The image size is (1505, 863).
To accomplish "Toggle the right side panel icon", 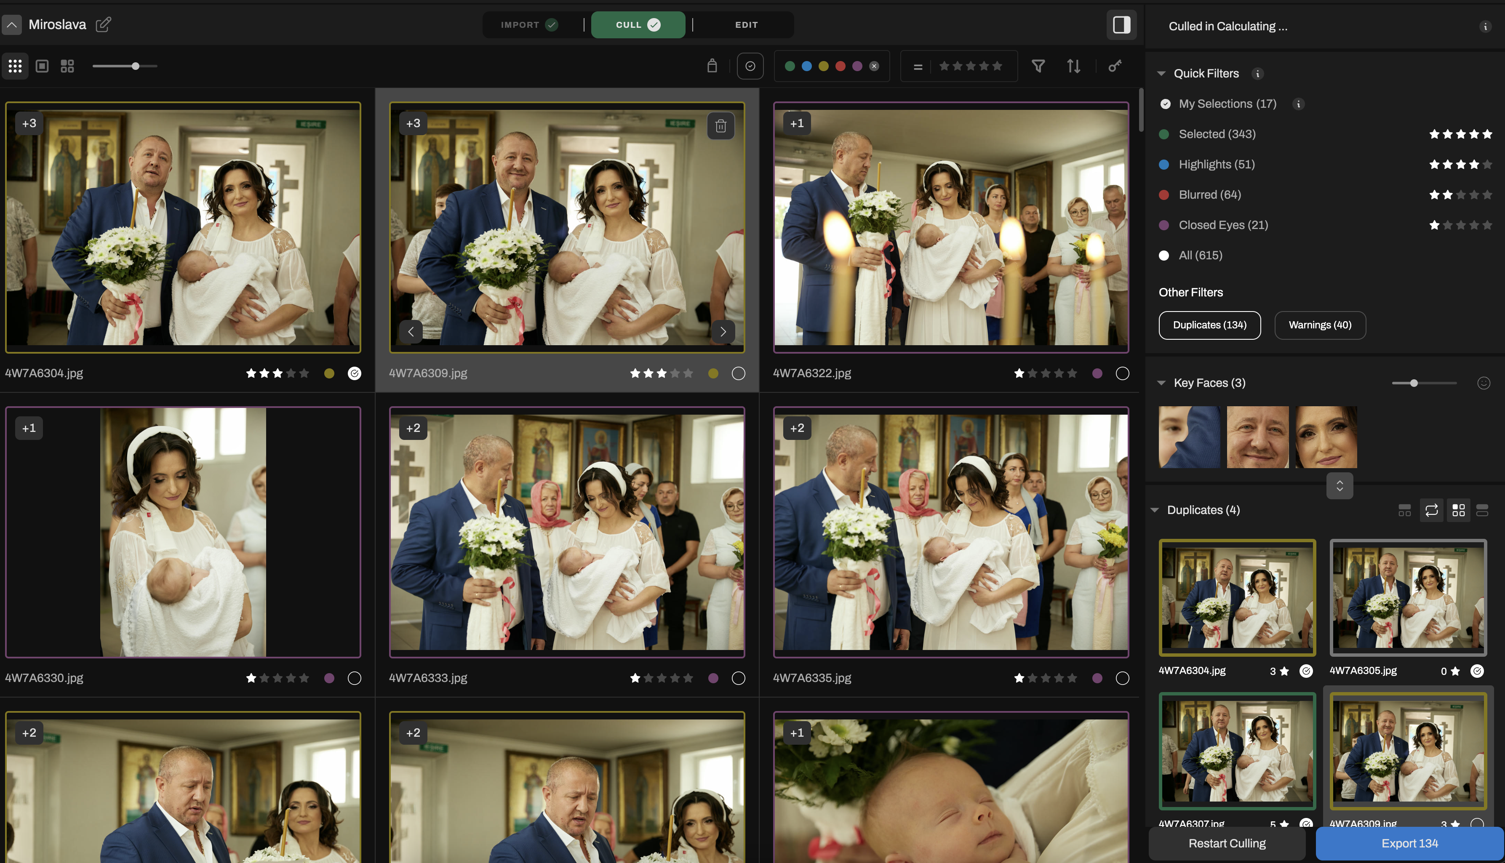I will [x=1121, y=25].
